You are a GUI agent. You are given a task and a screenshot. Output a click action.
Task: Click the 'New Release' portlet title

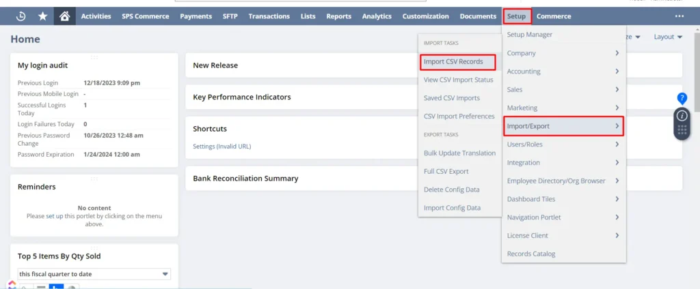point(215,65)
